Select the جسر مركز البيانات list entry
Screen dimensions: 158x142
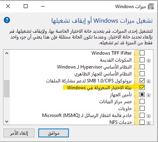tap(116, 102)
